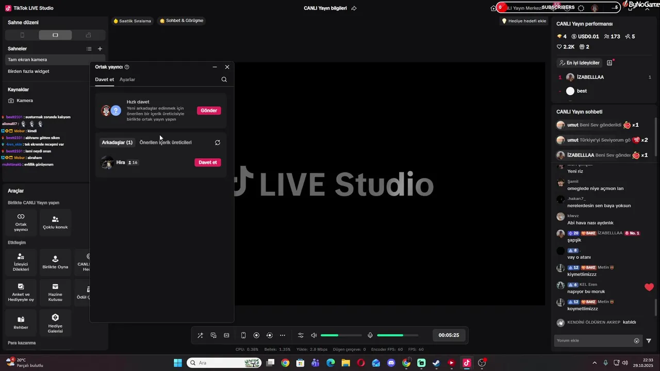Click the red heart in chat
This screenshot has height=371, width=660.
tap(649, 288)
